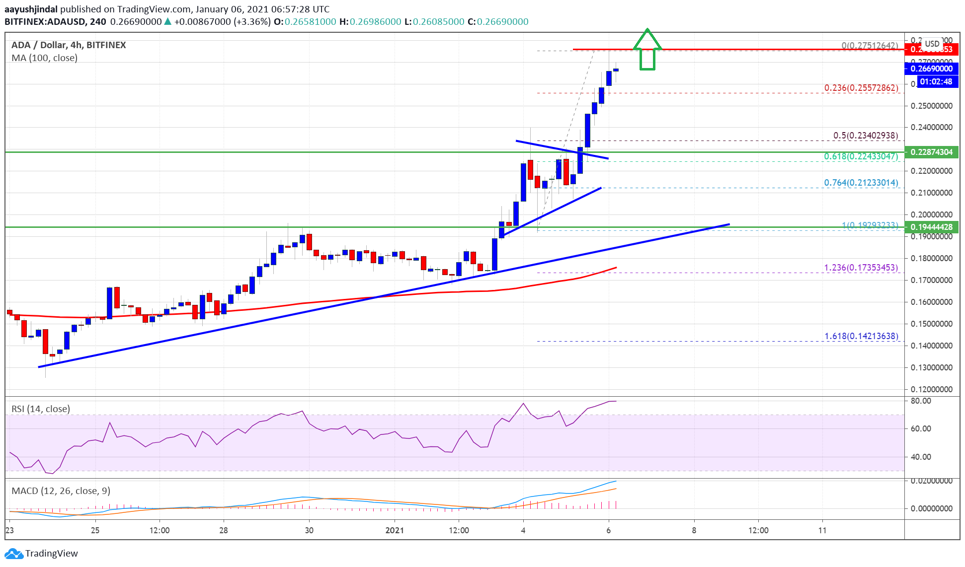
Task: Click the USD currency label on price axis
Action: [x=932, y=43]
